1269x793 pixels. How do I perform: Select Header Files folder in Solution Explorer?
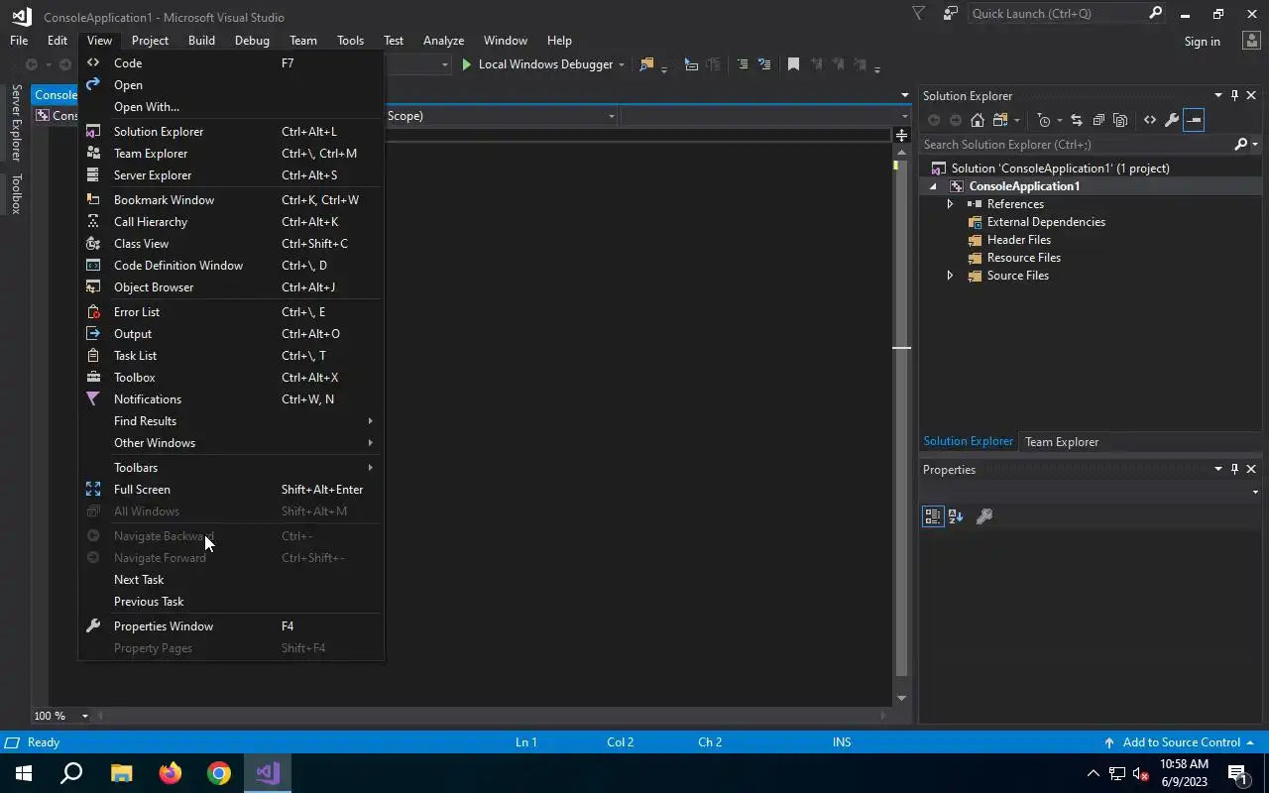point(1018,240)
